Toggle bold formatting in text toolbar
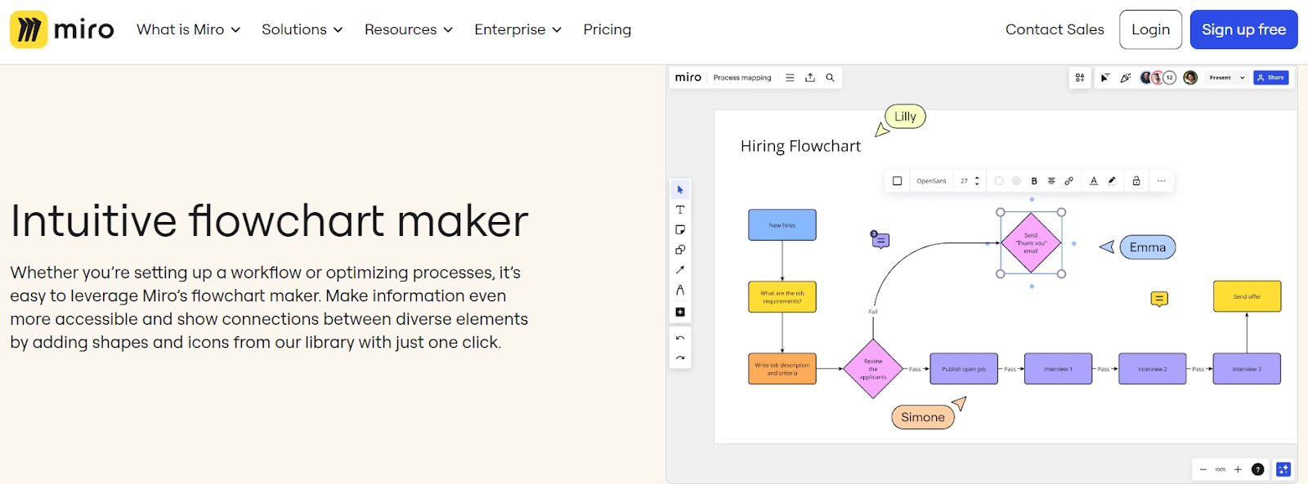 [1034, 181]
